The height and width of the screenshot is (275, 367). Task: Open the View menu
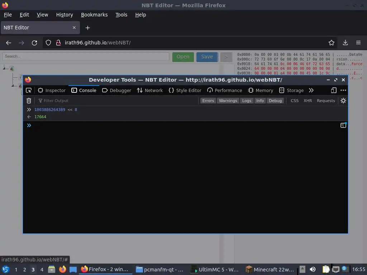[x=42, y=15]
